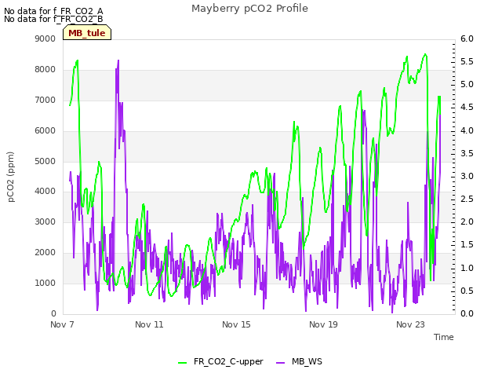
Task: Click the 6000 left axis value
Action: pos(45,130)
